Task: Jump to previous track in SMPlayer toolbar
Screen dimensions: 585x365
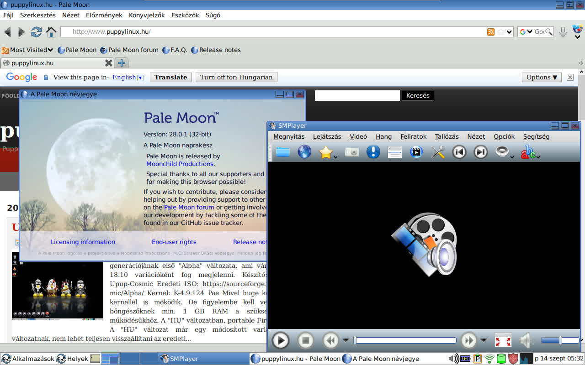Action: 459,152
